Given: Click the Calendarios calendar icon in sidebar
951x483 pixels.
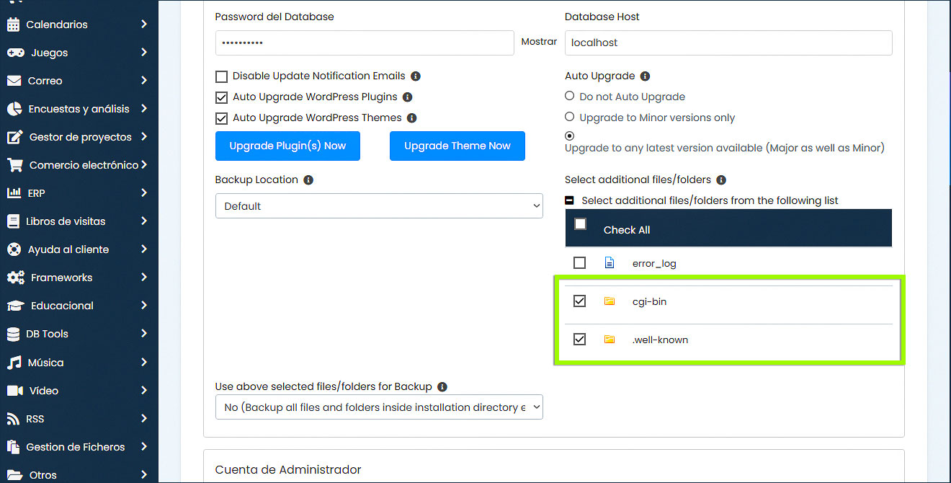Looking at the screenshot, I should click(13, 25).
